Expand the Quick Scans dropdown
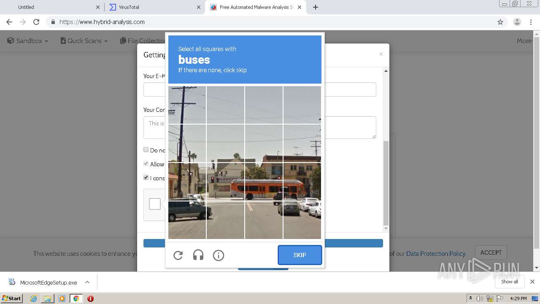540x304 pixels. 84,41
